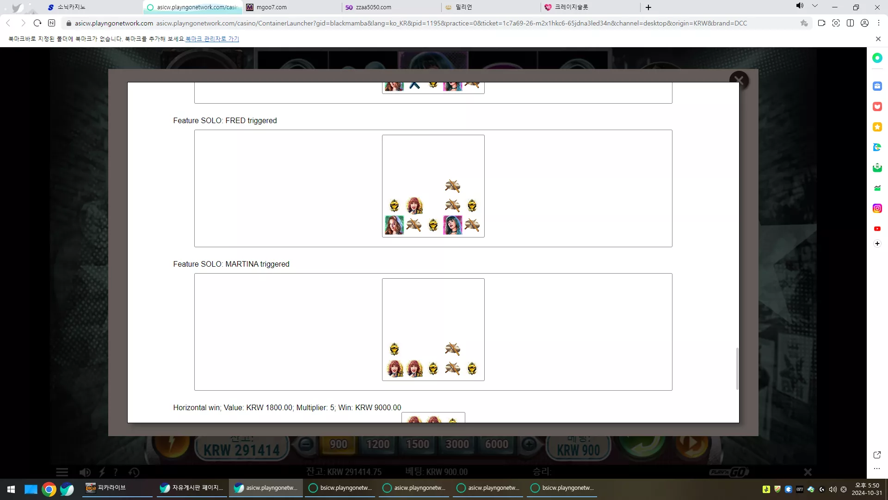
Task: Open Naver home via the N icon
Action: [x=52, y=23]
